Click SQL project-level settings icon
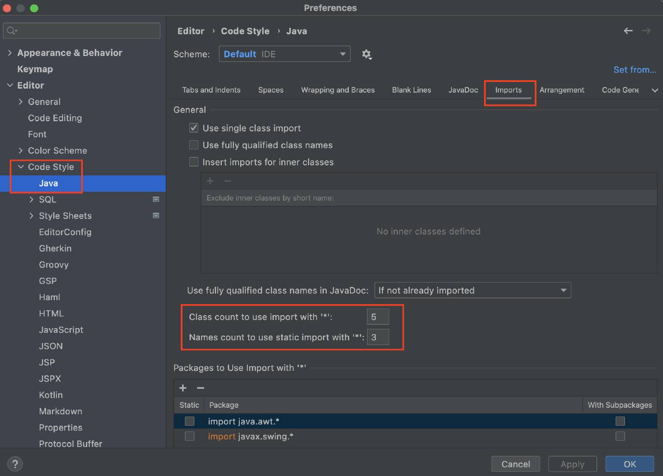The width and height of the screenshot is (663, 476). point(156,199)
